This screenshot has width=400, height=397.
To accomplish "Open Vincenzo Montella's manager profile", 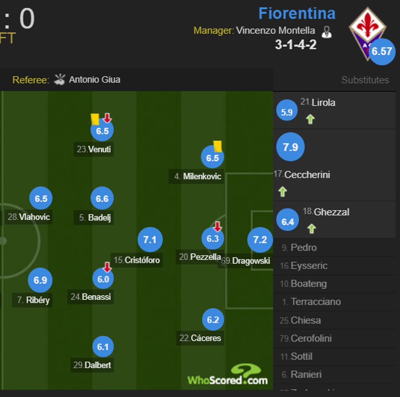I will pos(276,31).
